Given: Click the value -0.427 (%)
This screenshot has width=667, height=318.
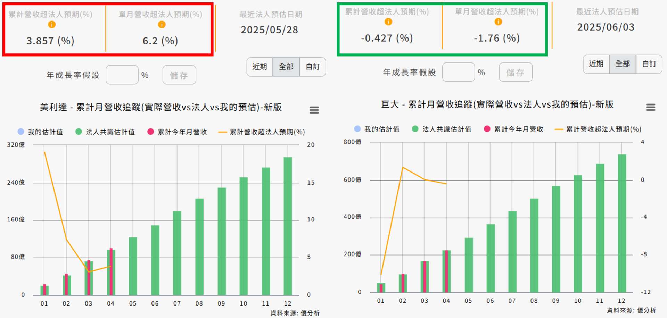Looking at the screenshot, I should [387, 38].
